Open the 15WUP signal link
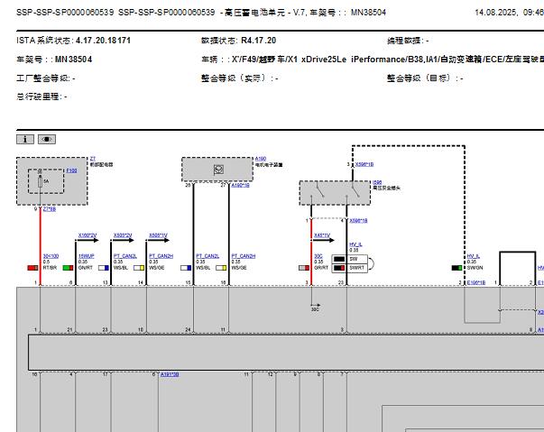The width and height of the screenshot is (544, 432). click(86, 256)
